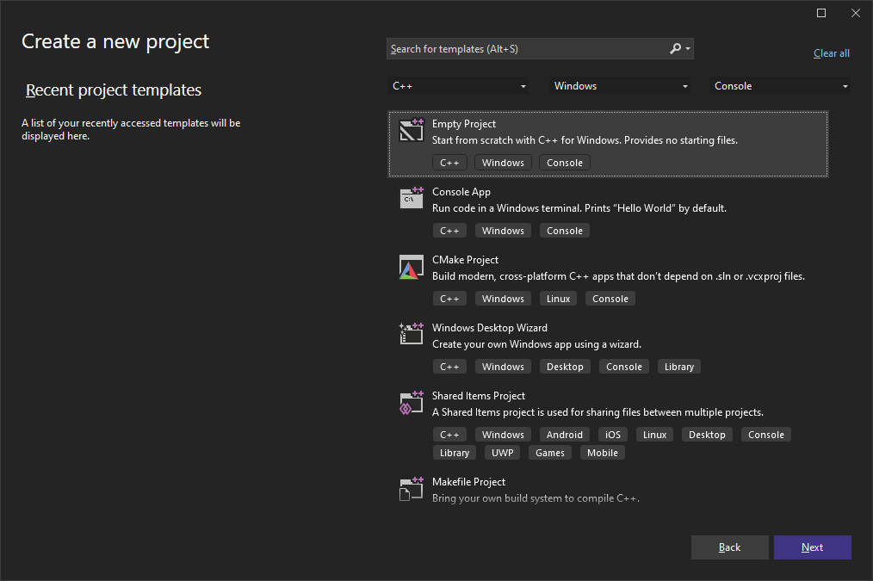Select the CMake Project title
The image size is (873, 581).
[465, 259]
